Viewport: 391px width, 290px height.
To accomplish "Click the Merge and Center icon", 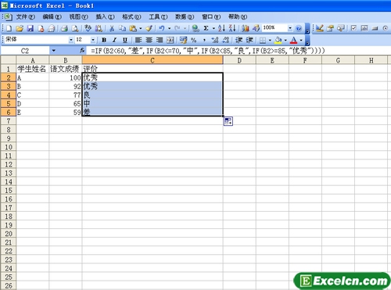I will click(x=170, y=40).
